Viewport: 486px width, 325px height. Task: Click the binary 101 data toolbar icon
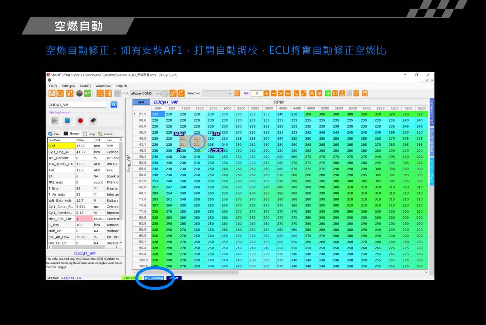tap(70, 93)
